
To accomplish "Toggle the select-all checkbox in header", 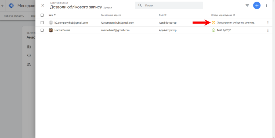I will (42, 15).
